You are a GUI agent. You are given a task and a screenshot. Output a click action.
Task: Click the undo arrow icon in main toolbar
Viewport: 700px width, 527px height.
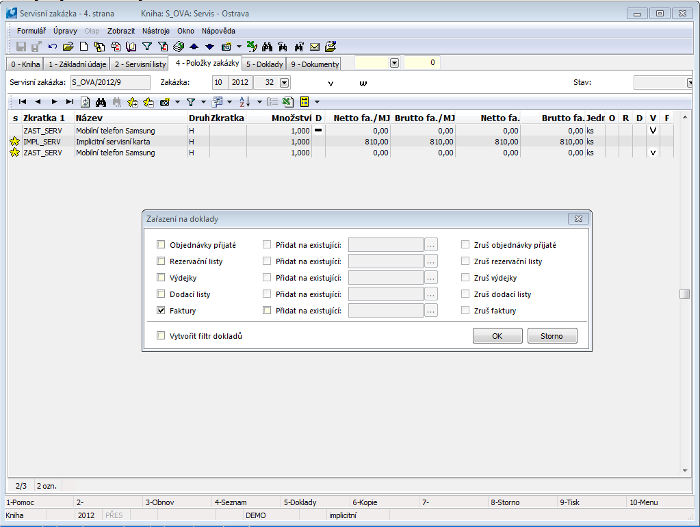pyautogui.click(x=53, y=47)
